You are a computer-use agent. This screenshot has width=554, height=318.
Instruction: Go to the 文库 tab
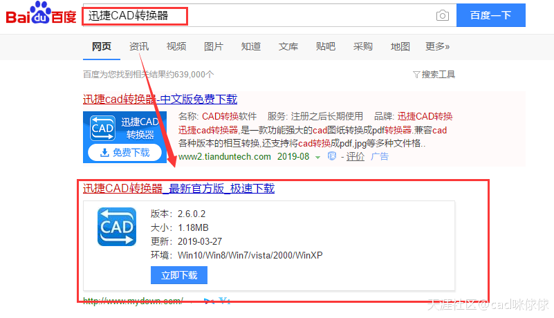coord(288,46)
